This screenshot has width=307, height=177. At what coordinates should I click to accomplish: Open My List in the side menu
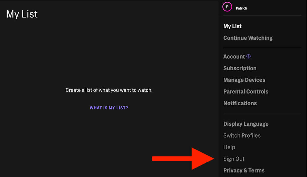(x=232, y=26)
